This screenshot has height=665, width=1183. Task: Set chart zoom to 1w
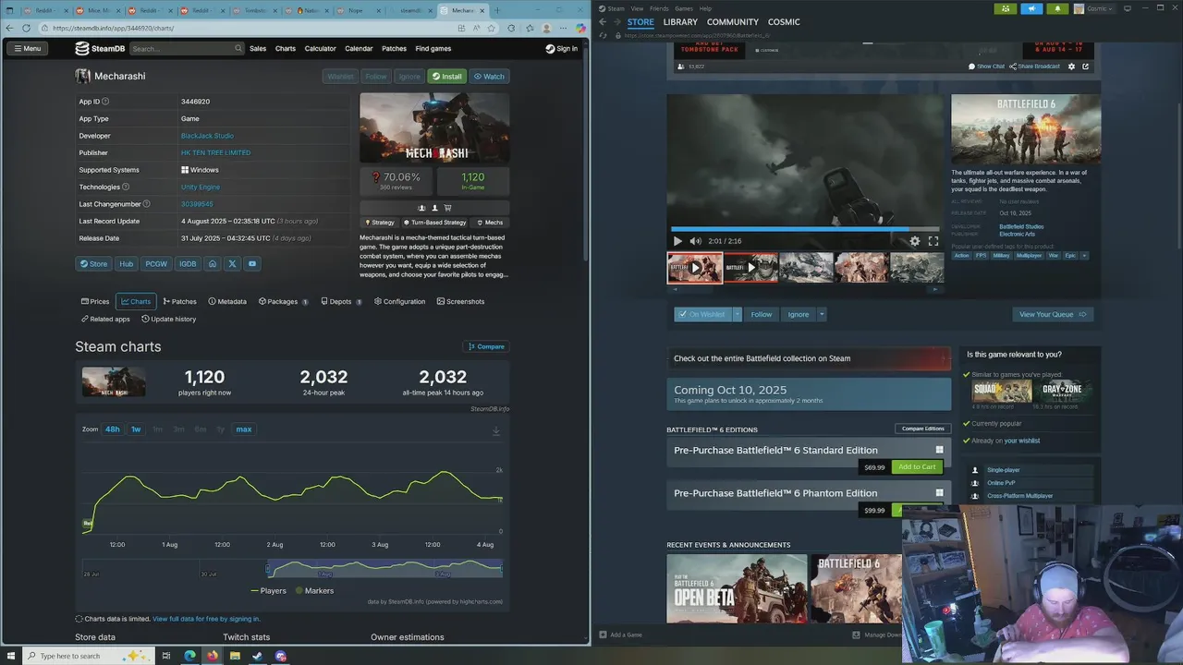(136, 429)
